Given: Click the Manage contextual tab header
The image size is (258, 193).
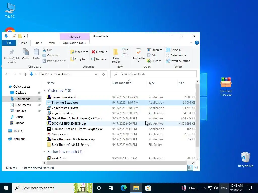Looking at the screenshot, I should [75, 37].
